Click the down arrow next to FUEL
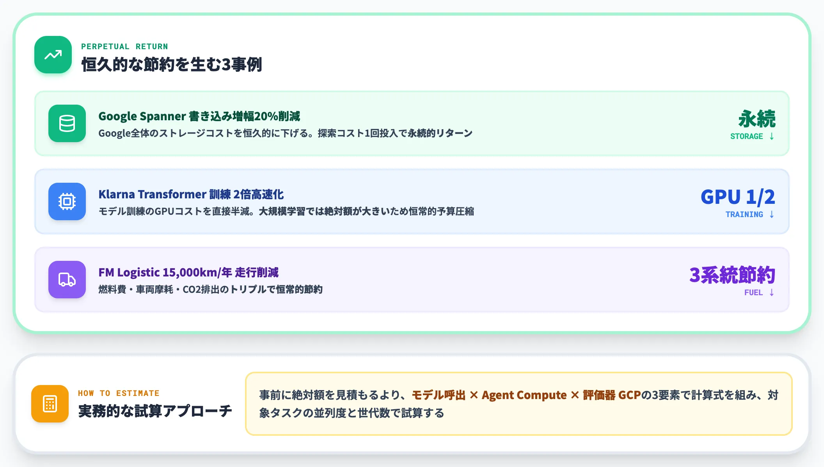 pyautogui.click(x=772, y=292)
